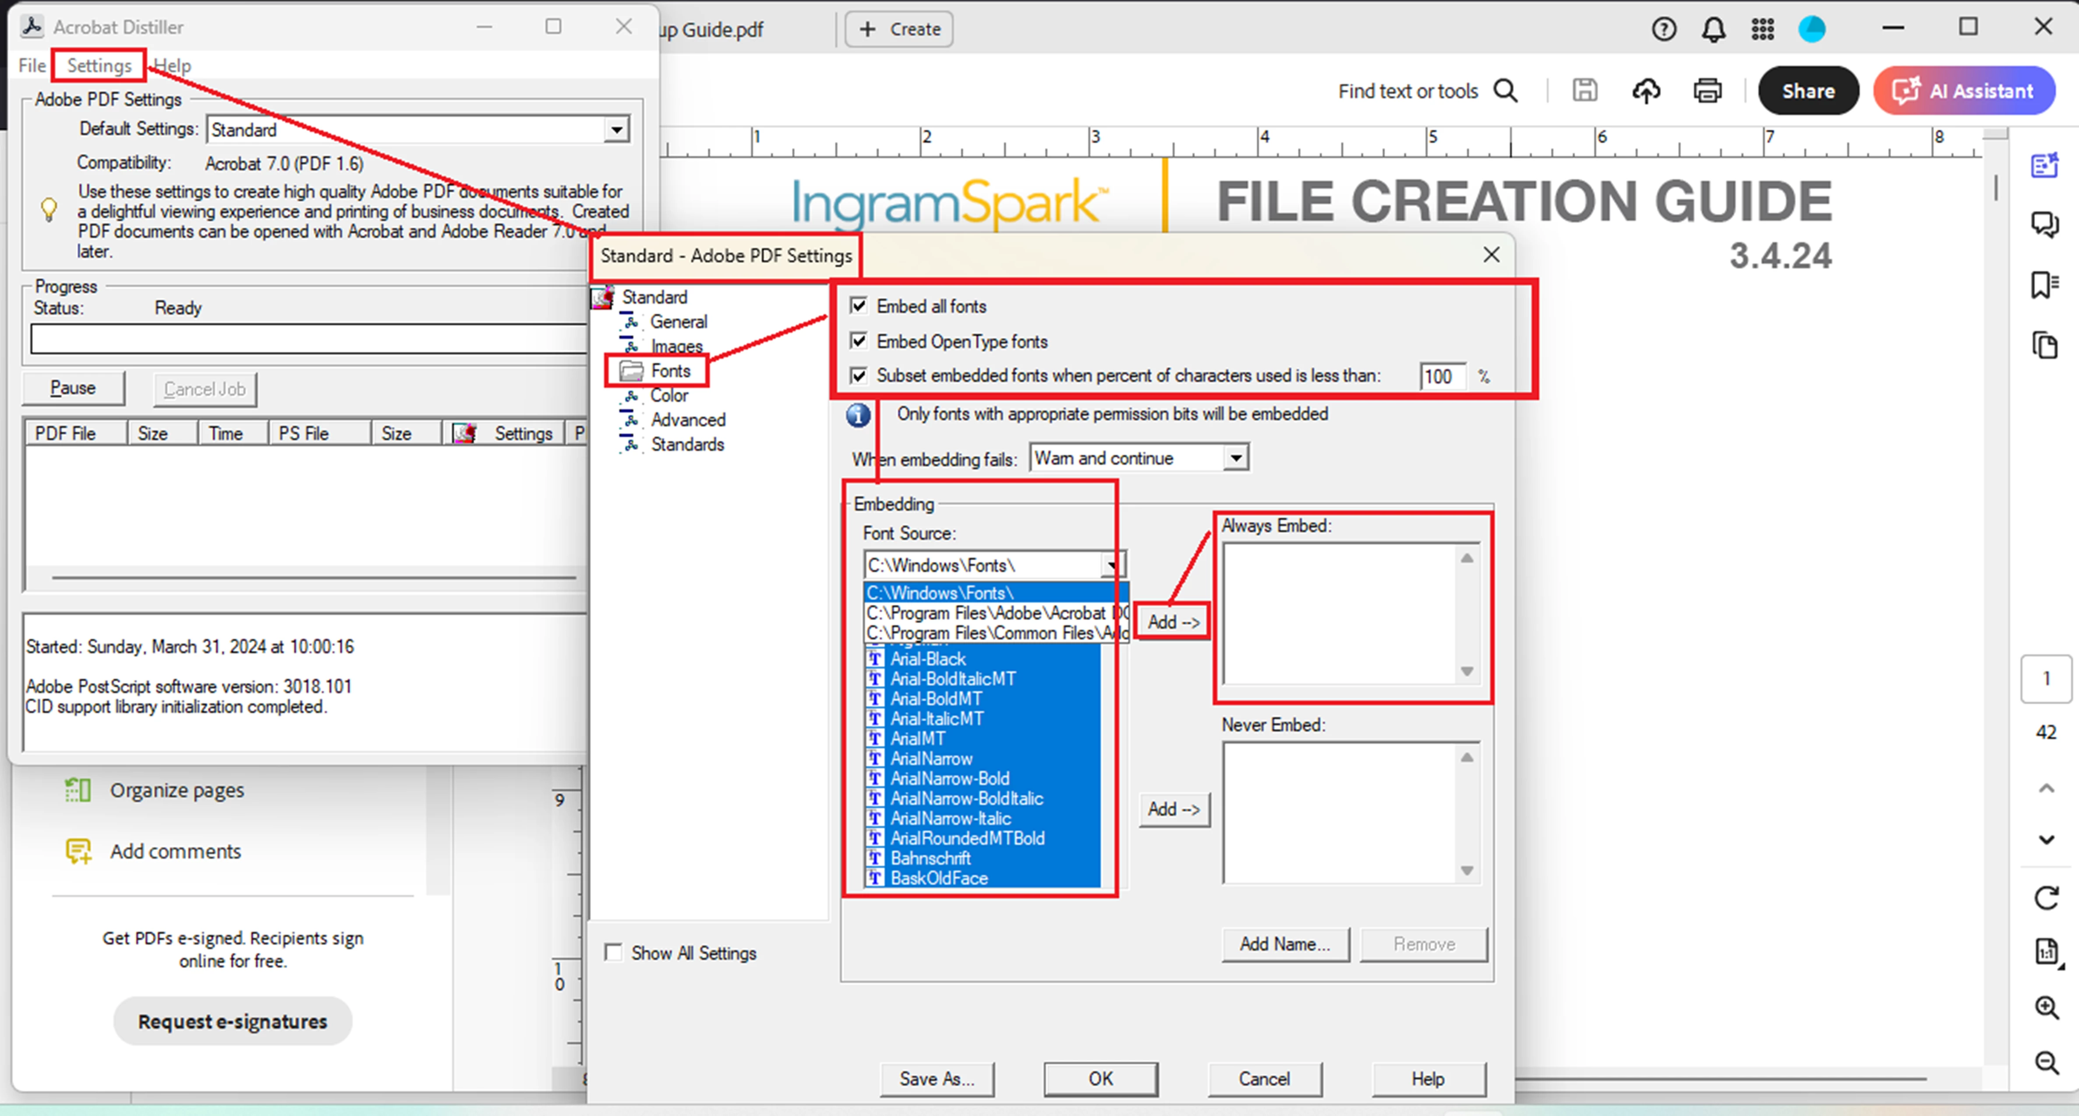2079x1116 pixels.
Task: Click the upload to cloud icon
Action: point(1646,90)
